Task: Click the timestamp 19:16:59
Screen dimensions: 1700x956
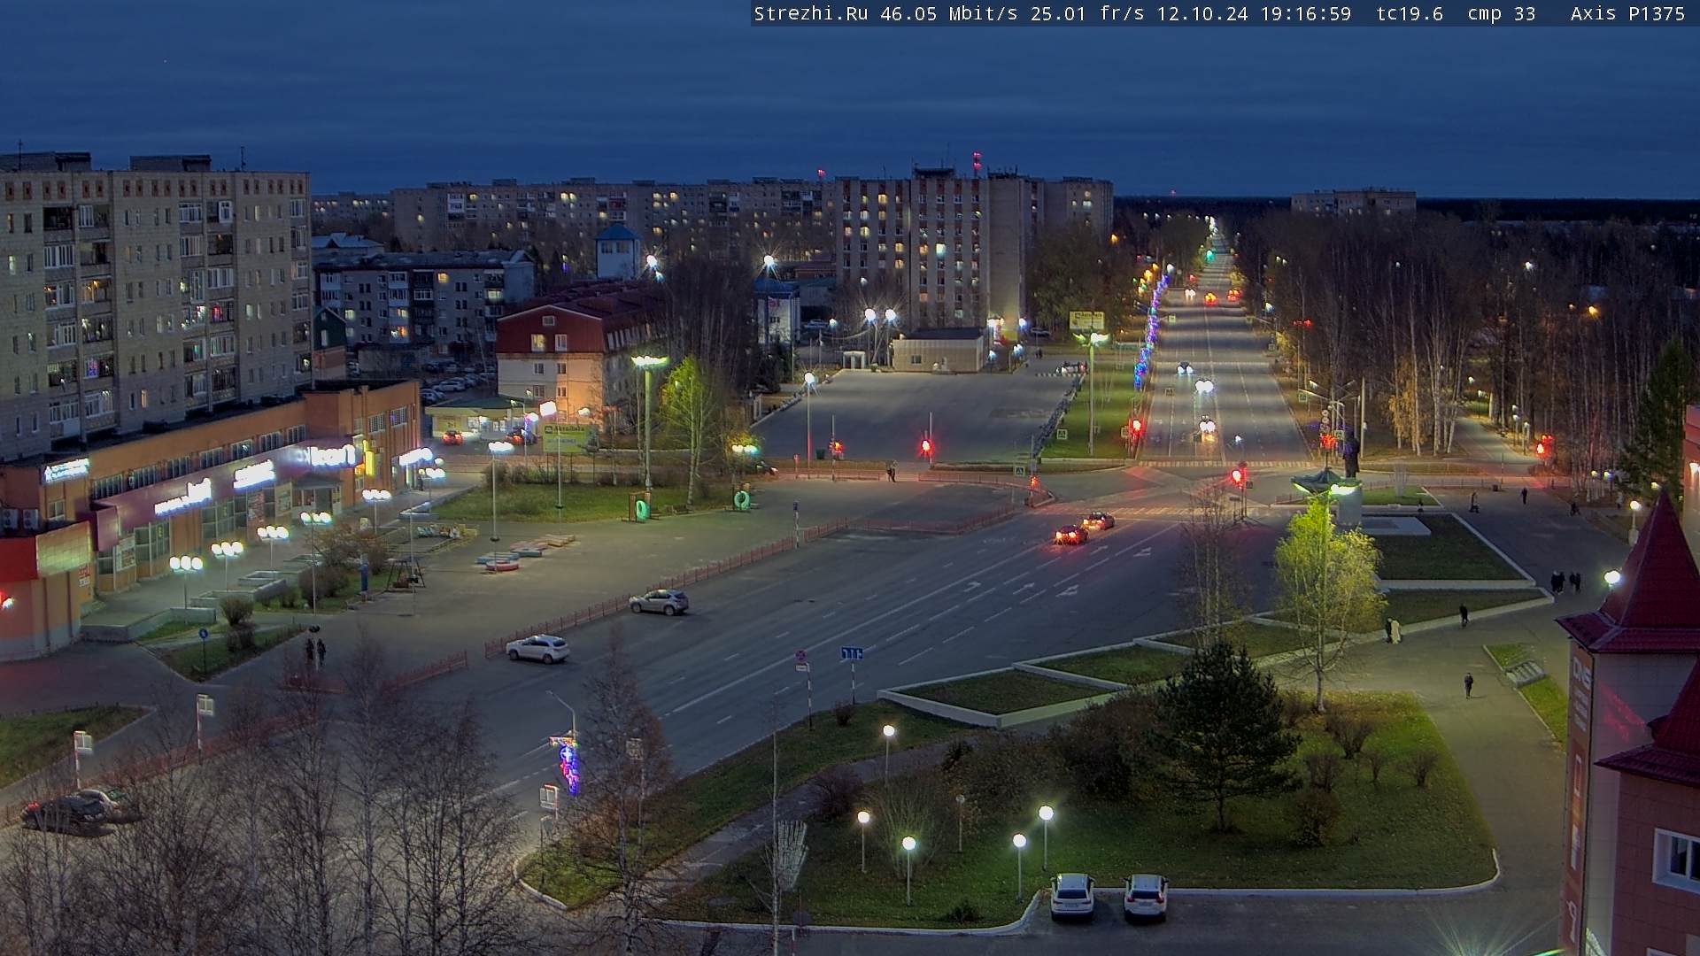Action: pos(1306,13)
